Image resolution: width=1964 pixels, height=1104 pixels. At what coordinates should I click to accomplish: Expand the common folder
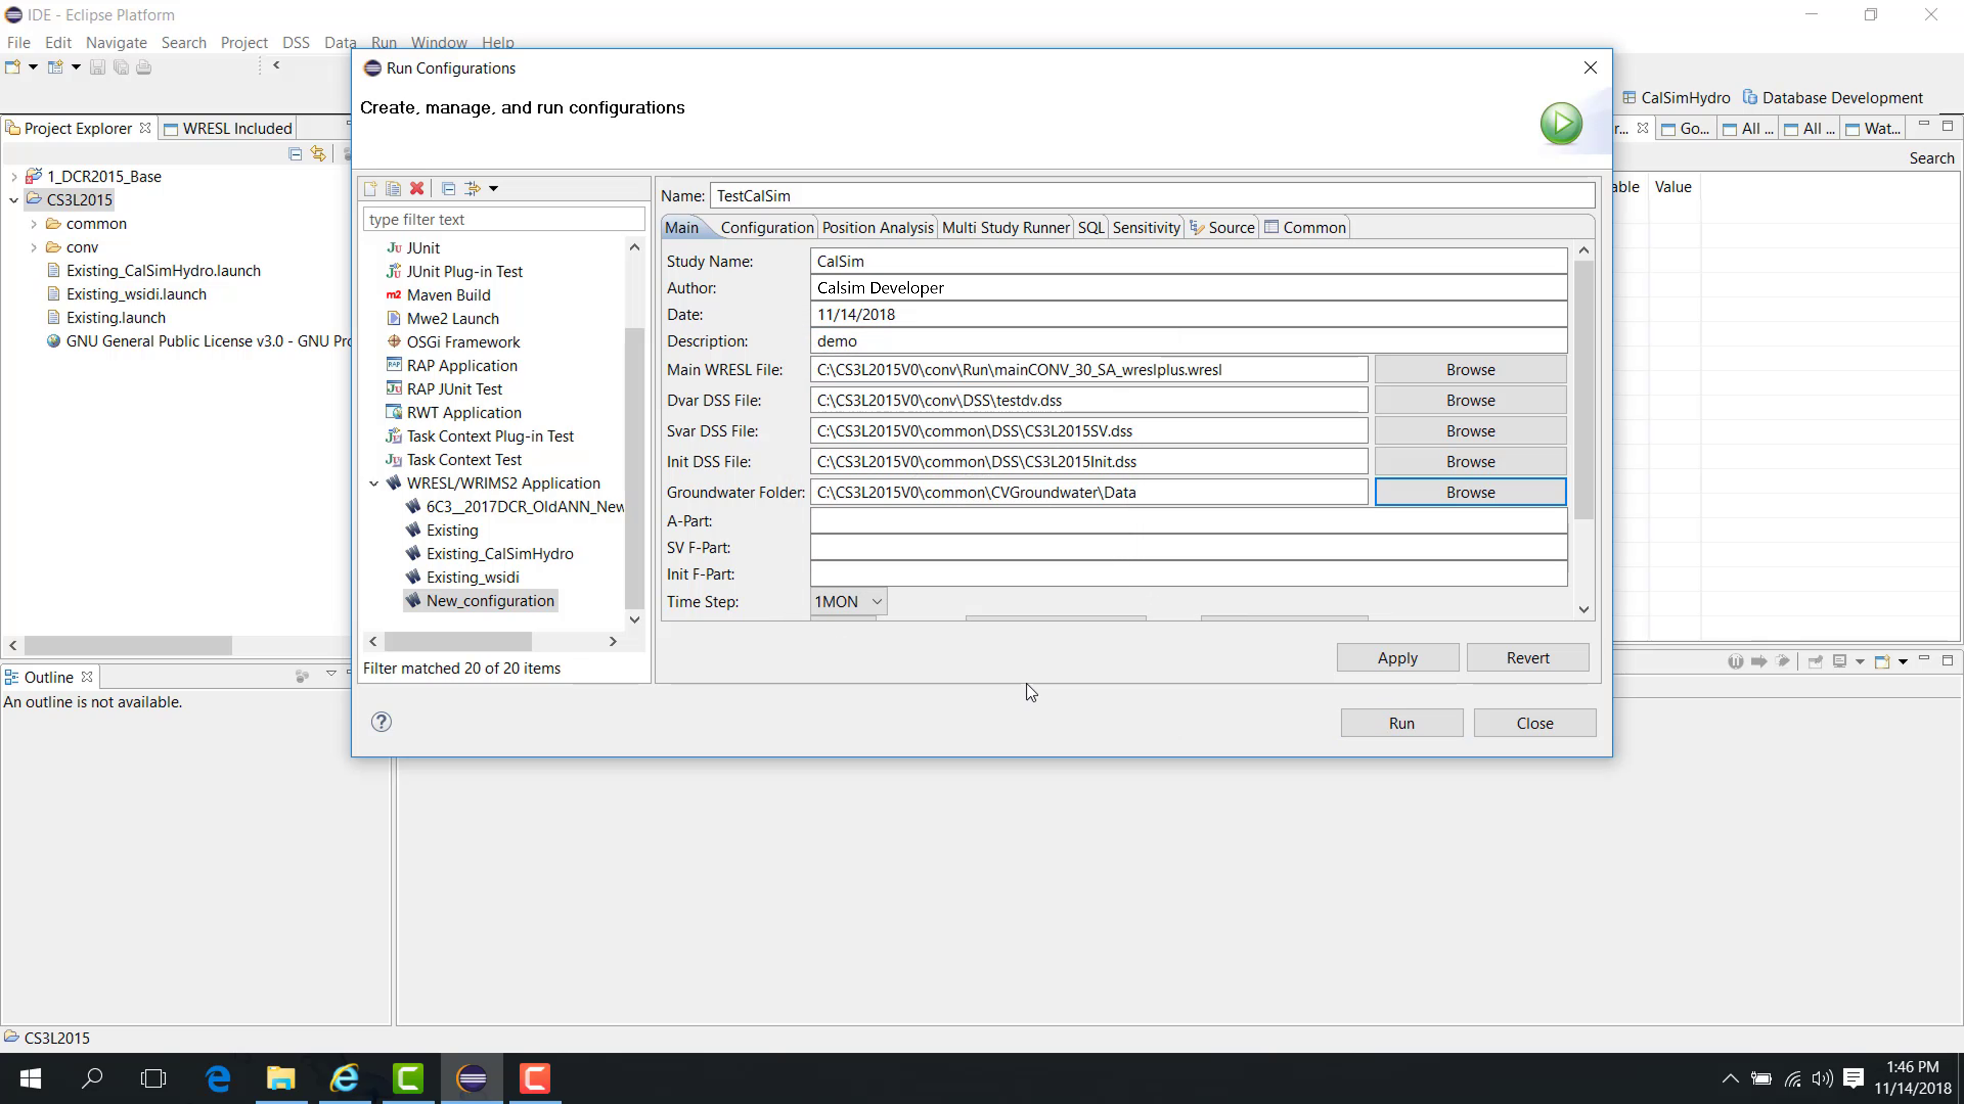tap(33, 224)
